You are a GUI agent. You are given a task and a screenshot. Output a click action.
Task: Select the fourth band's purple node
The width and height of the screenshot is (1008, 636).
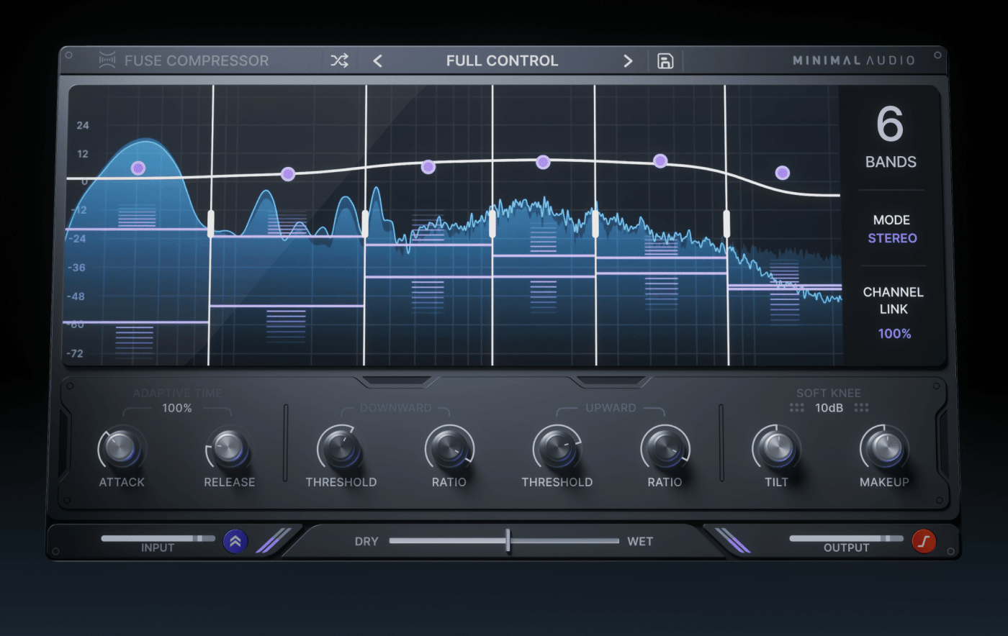[544, 162]
